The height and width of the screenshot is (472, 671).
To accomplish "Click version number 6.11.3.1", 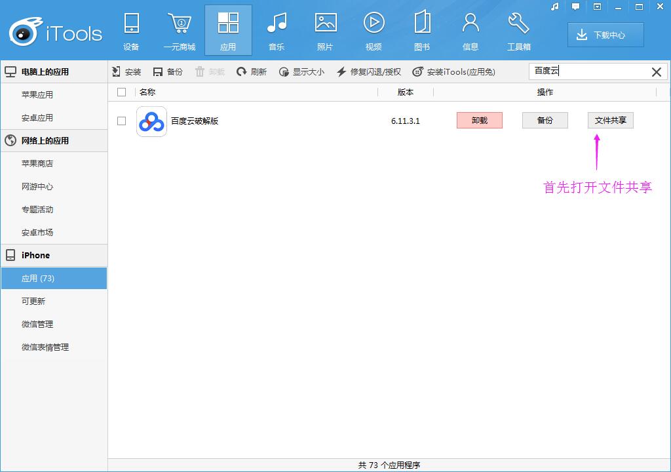I will [x=405, y=121].
